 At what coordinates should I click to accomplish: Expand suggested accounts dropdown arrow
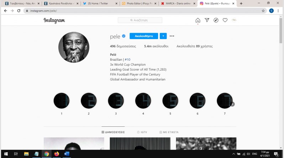(163, 36)
